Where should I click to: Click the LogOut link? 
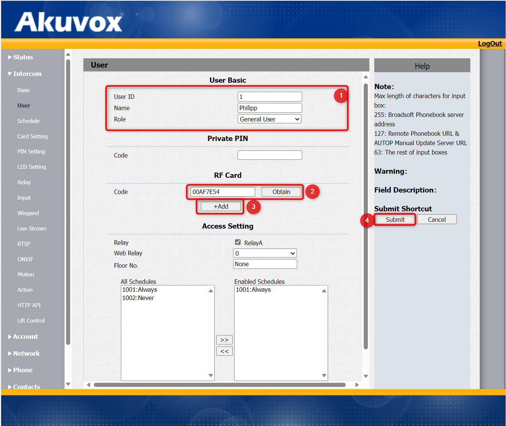[x=489, y=43]
